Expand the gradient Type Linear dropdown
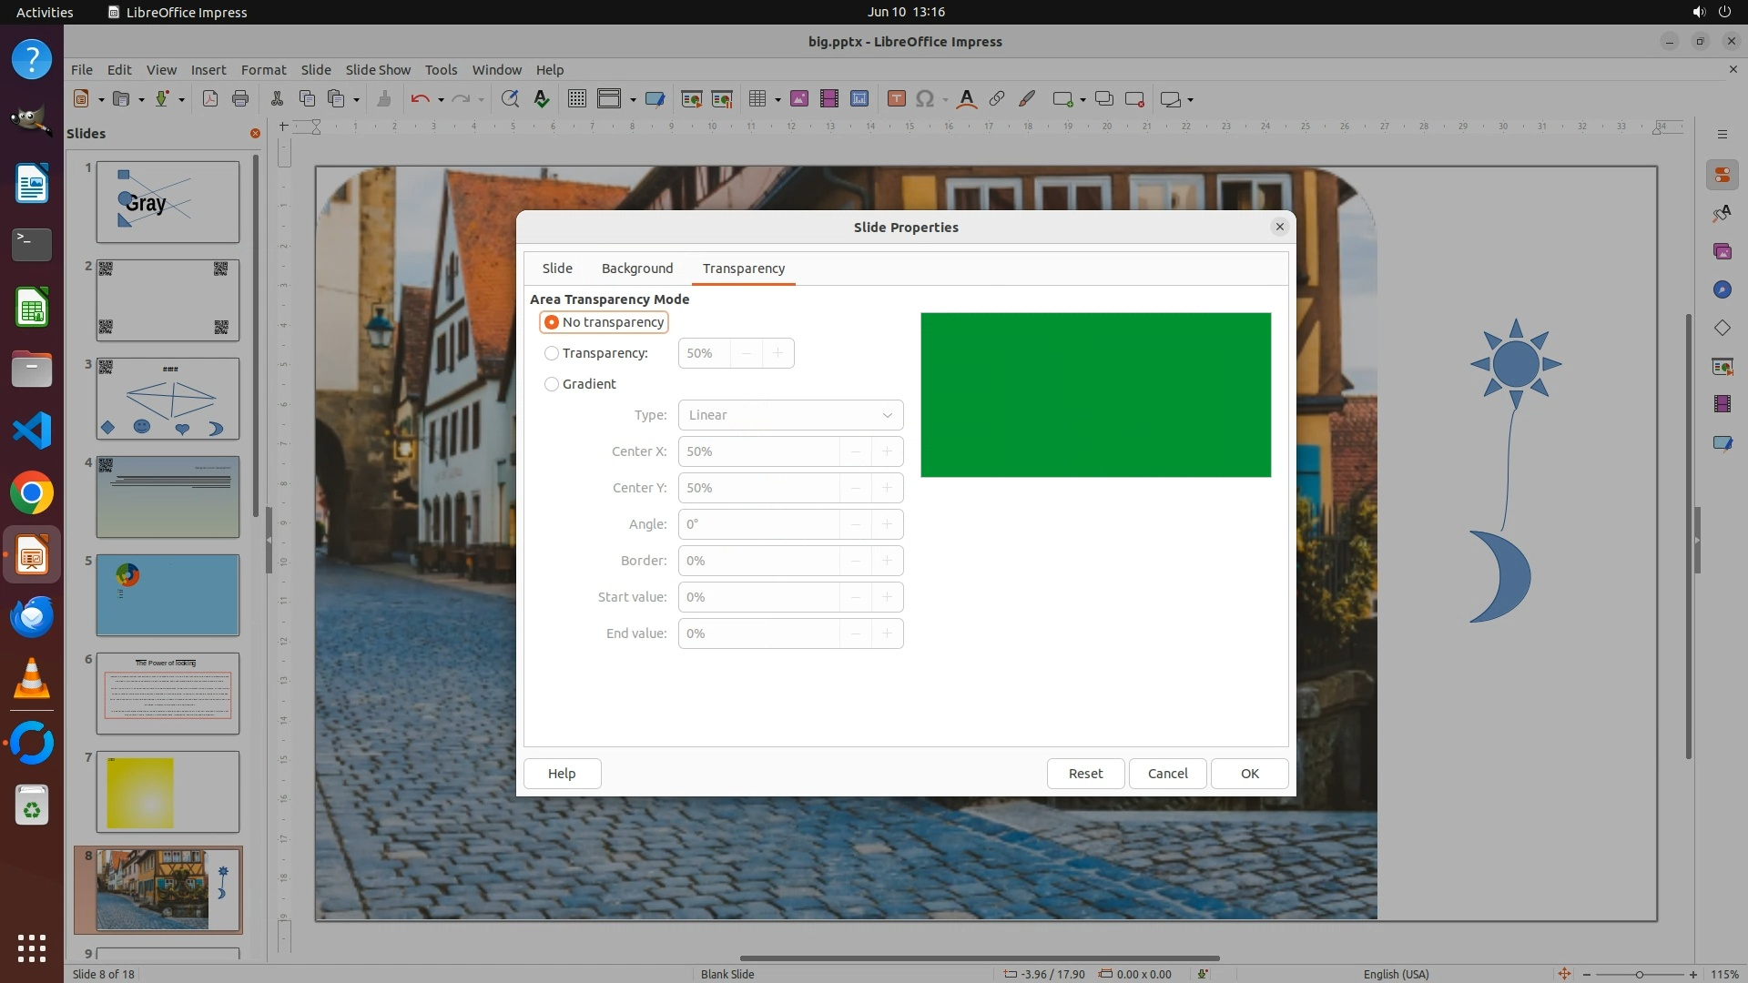This screenshot has width=1748, height=983. coord(790,415)
